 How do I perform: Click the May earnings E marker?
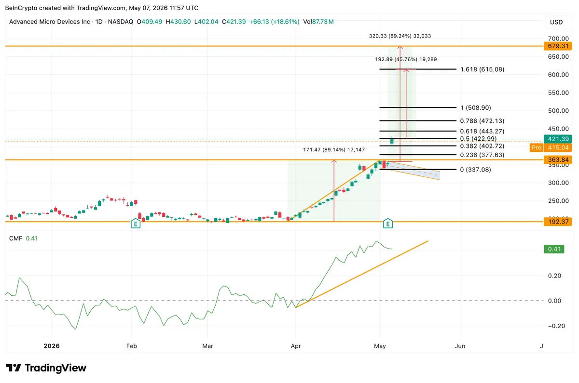[x=387, y=224]
